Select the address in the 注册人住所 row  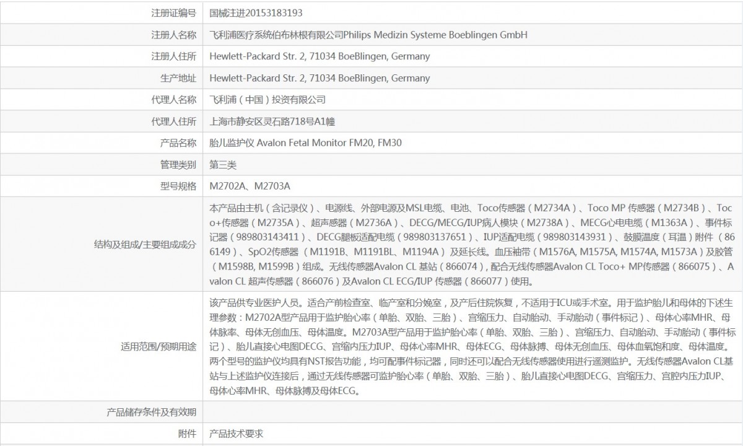pos(320,56)
